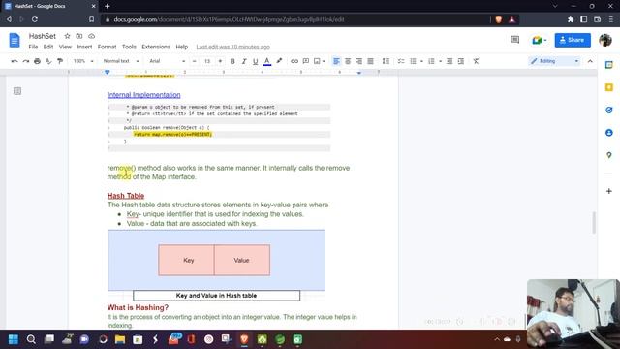
Task: Add a comment from toolbar
Action: coord(306,61)
